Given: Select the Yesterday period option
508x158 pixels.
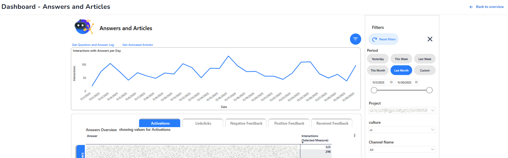Looking at the screenshot, I should pyautogui.click(x=378, y=59).
